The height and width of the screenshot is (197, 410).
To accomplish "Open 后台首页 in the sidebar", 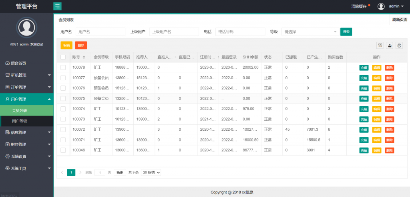I will click(x=27, y=63).
